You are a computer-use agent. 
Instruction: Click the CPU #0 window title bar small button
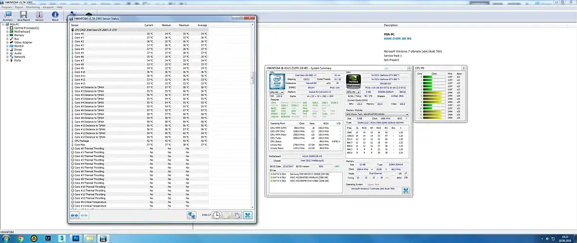coord(464,68)
